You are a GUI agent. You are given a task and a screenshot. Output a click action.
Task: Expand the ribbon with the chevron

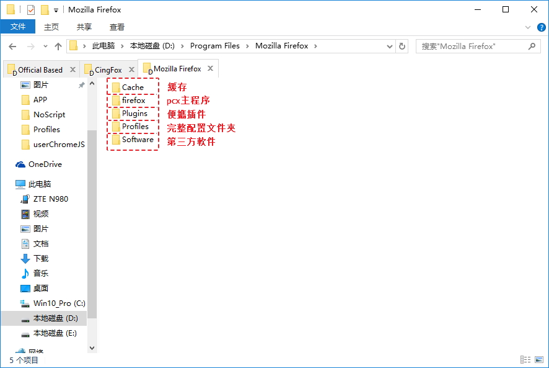click(528, 27)
